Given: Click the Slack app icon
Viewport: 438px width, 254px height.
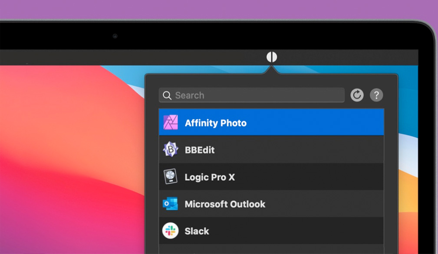Looking at the screenshot, I should [171, 231].
